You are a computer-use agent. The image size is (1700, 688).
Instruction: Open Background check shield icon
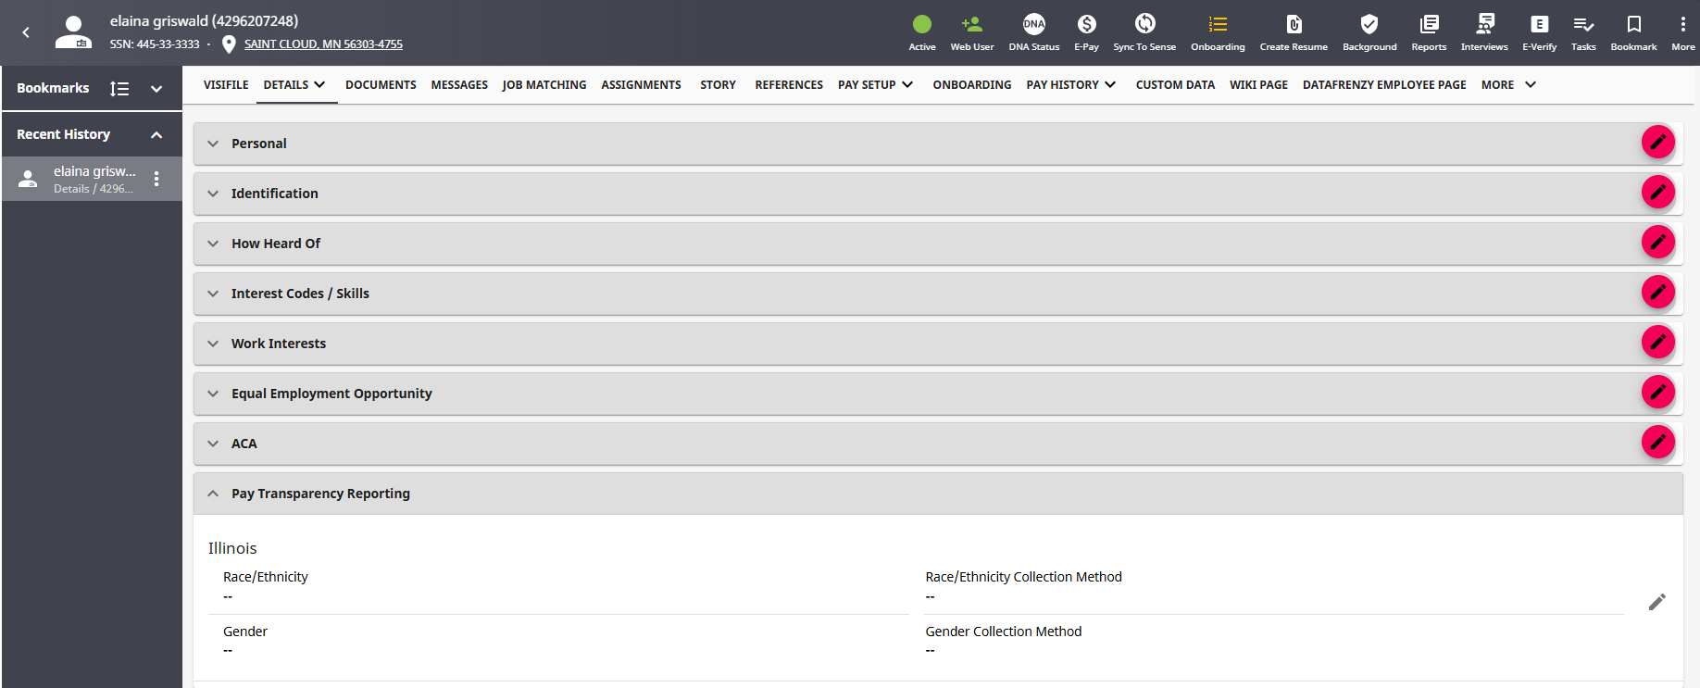point(1369,24)
